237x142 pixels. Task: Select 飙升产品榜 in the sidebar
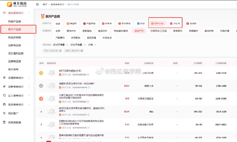point(18,29)
